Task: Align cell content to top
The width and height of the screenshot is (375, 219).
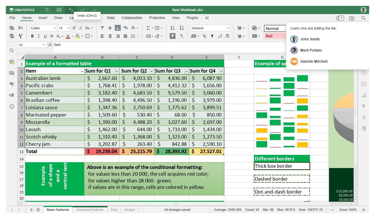Action: click(x=102, y=28)
